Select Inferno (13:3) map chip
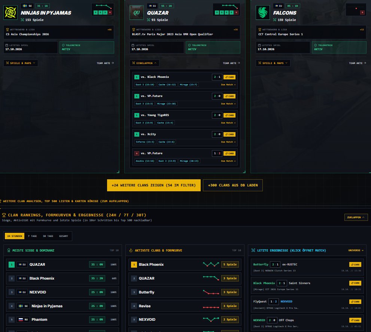371x332 pixels. (145, 142)
